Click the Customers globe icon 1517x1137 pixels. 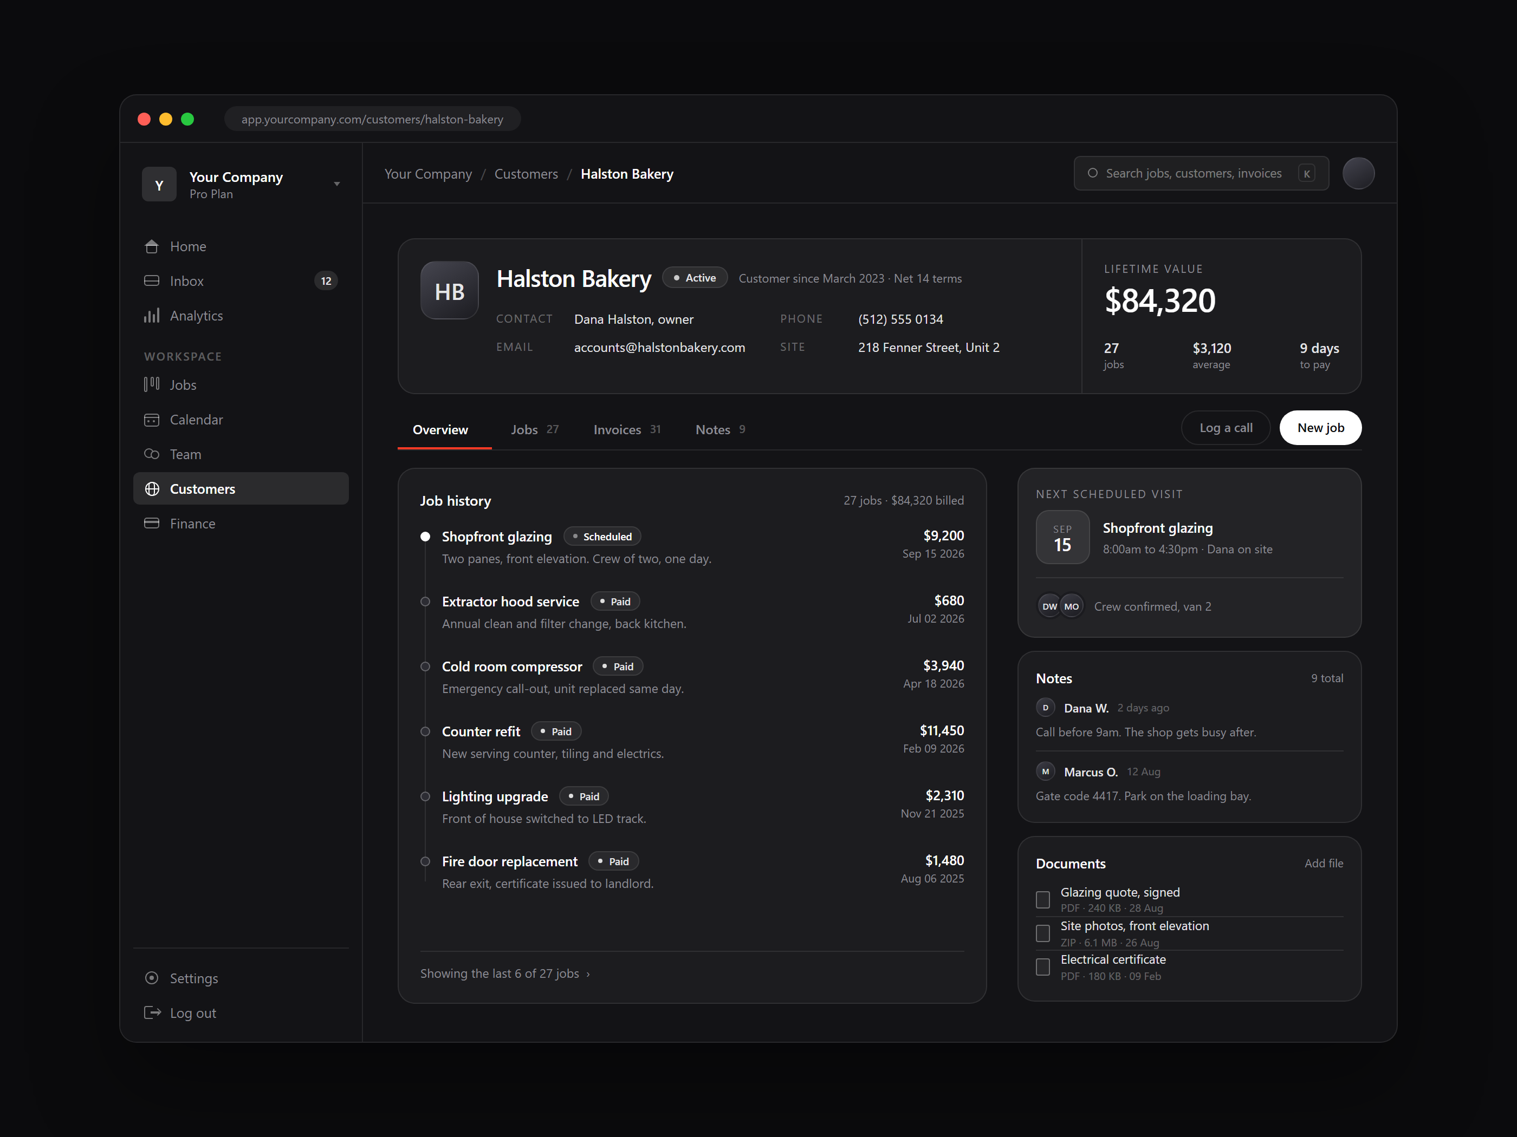[x=152, y=489]
